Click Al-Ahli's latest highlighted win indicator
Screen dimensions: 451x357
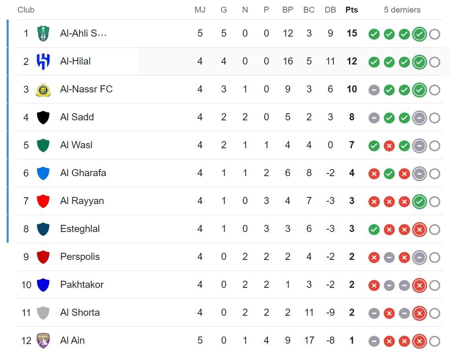coord(420,34)
